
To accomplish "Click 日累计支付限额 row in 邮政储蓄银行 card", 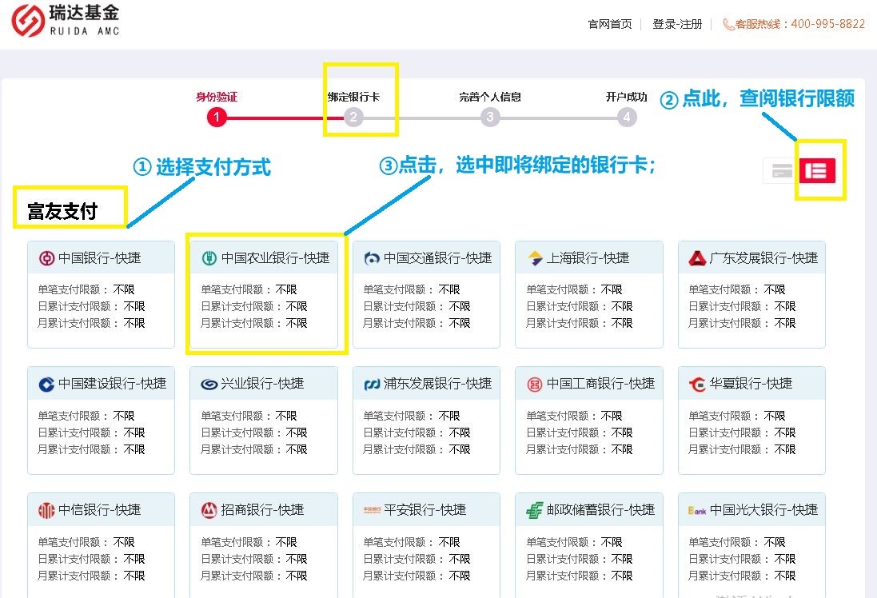I will point(580,559).
